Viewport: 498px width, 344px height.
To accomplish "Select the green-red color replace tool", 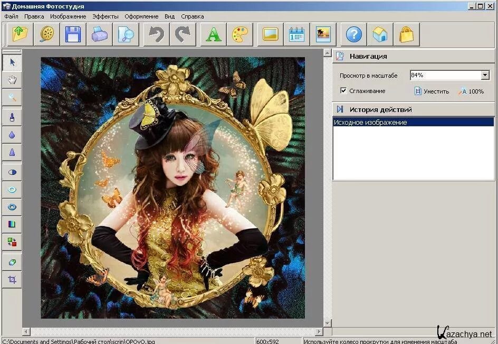I will 12,242.
